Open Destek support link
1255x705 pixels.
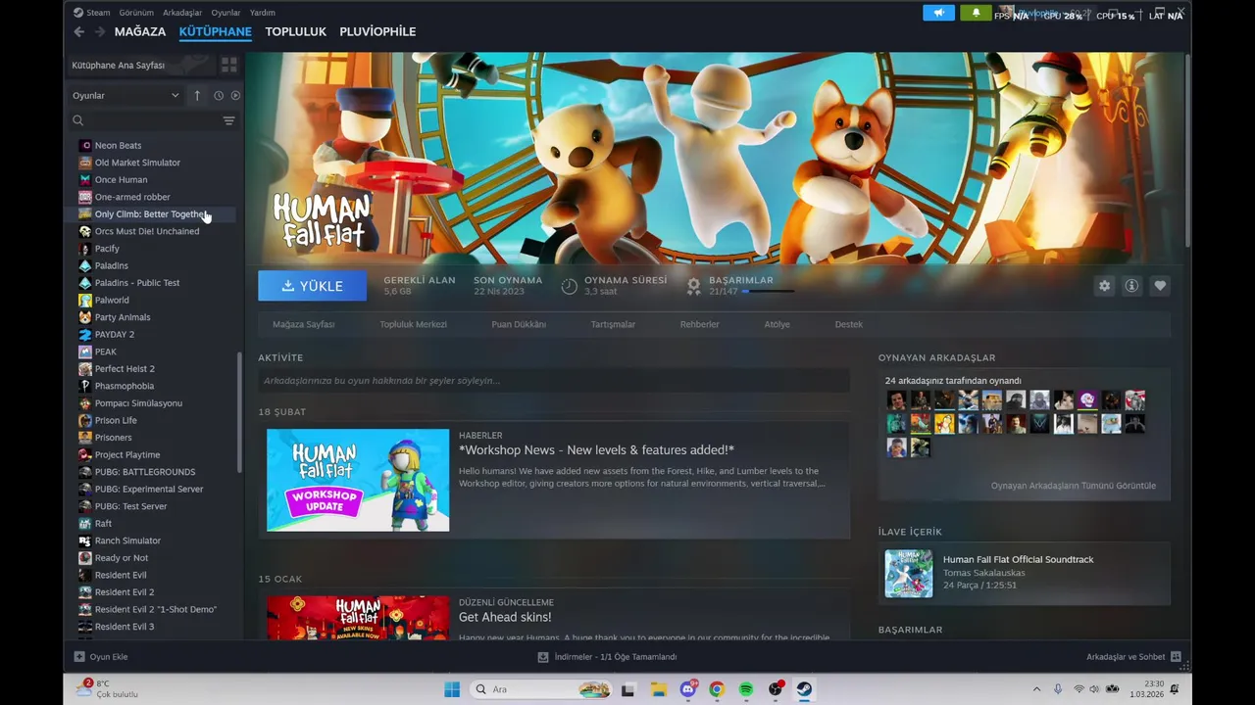click(x=849, y=324)
